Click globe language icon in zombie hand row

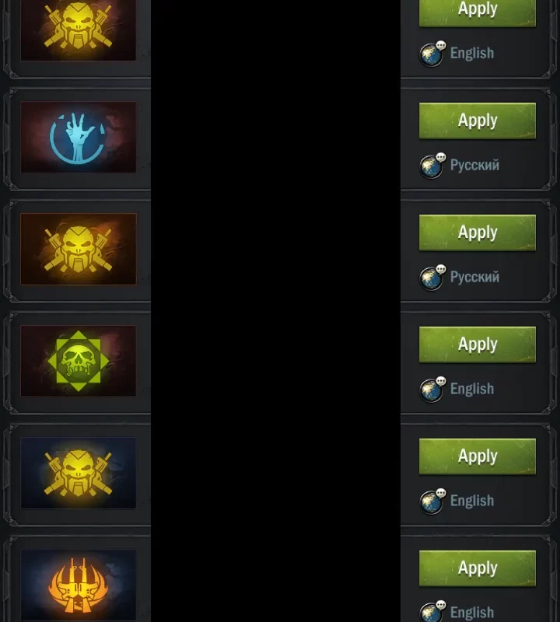pos(432,166)
